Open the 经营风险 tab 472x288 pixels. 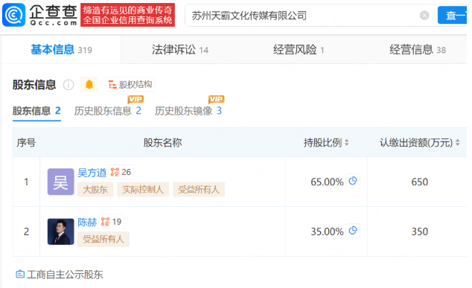pyautogui.click(x=299, y=49)
